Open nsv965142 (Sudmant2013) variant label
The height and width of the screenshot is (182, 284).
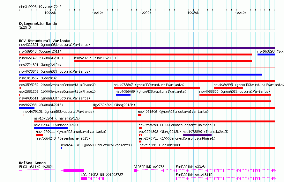tap(41, 58)
